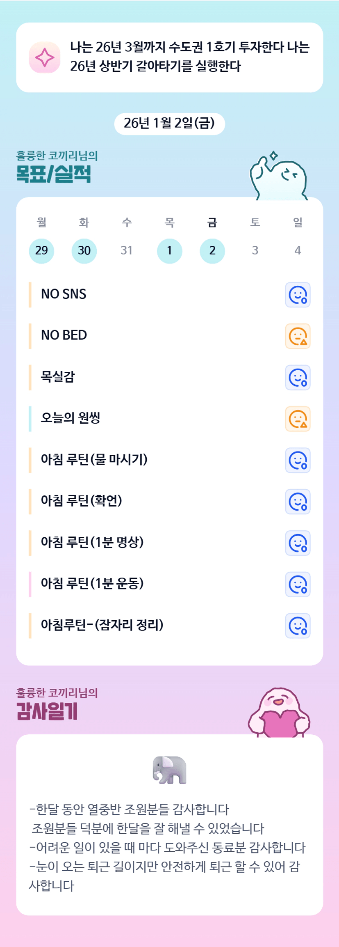Click 아침 루틴(물 마시기) smiley icon

coord(298,460)
